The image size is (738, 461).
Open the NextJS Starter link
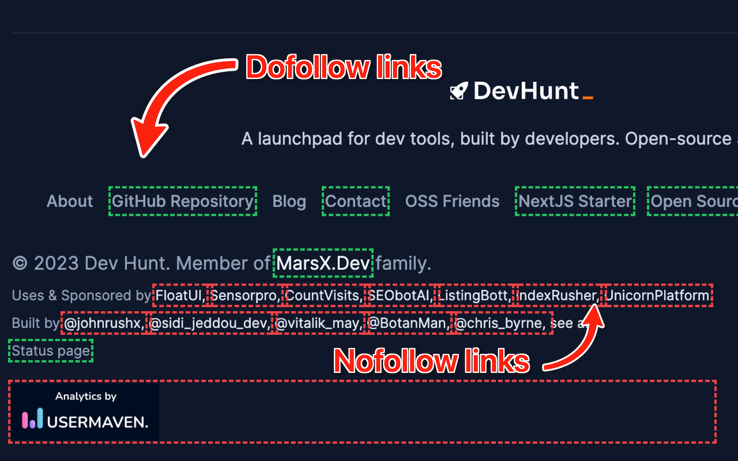[x=575, y=201]
